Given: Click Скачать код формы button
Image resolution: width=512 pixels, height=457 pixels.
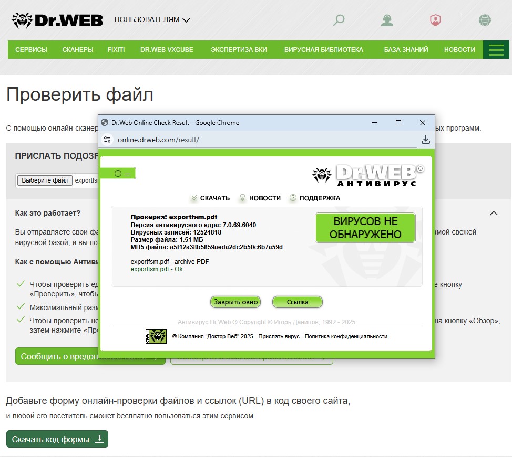Looking at the screenshot, I should [x=57, y=439].
